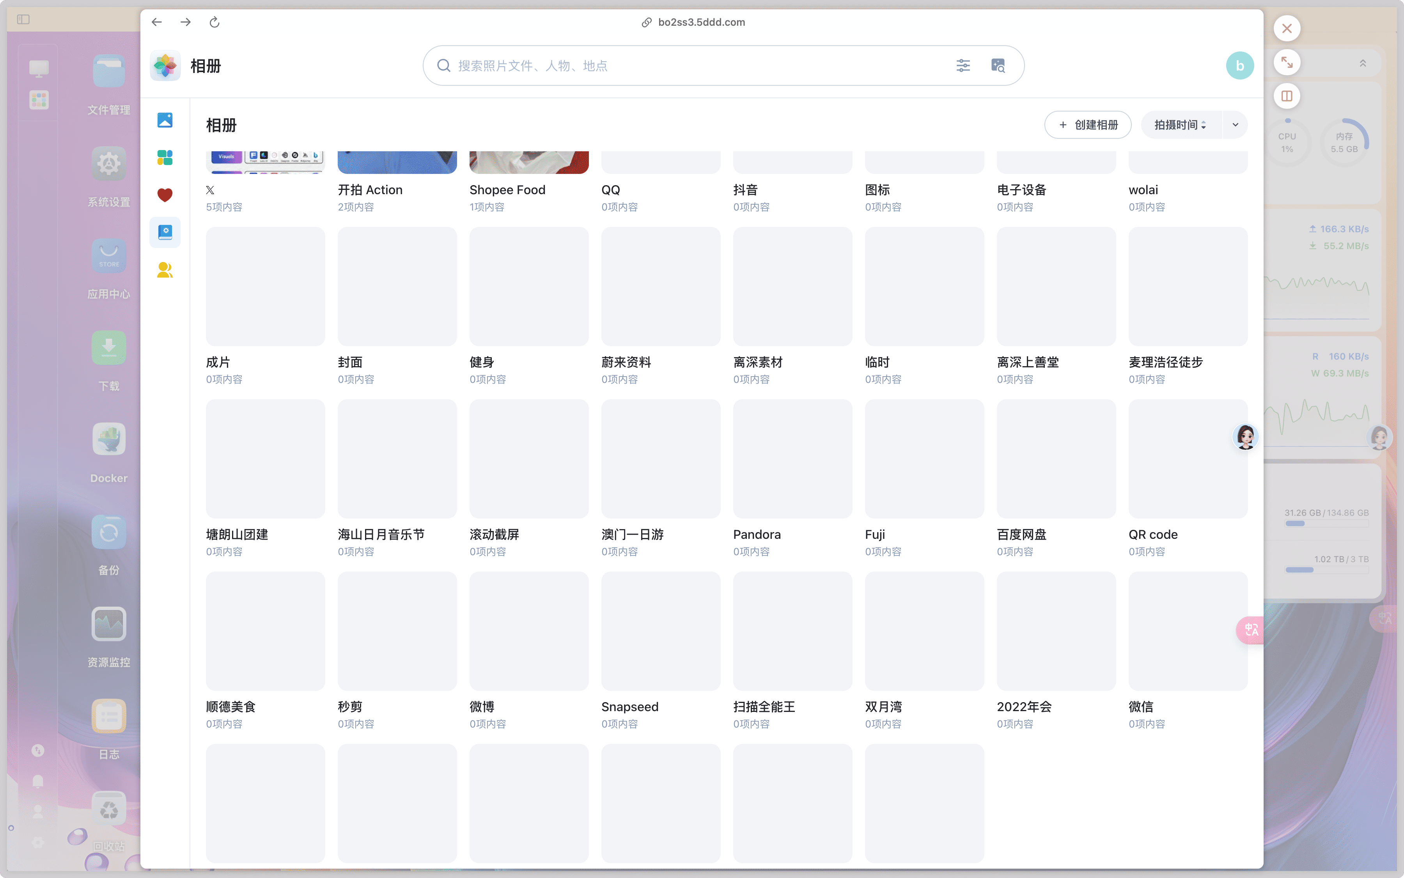Expand the sort options chevron dropdown
1404x878 pixels.
[1235, 125]
